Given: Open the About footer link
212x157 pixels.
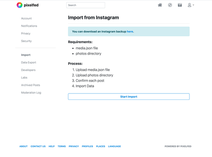Looking at the screenshot, I should 23,146.
